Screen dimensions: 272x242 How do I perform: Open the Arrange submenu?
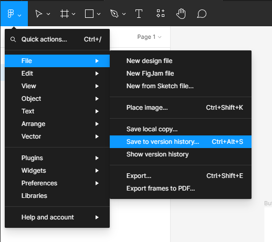coord(57,124)
